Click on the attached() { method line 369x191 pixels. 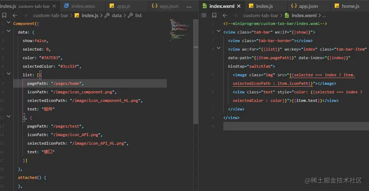(x=32, y=177)
